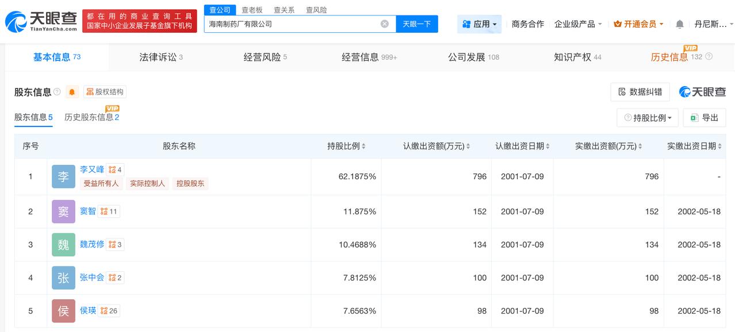Click 侯瑛 related companies badge 26
The image size is (735, 332).
[109, 311]
